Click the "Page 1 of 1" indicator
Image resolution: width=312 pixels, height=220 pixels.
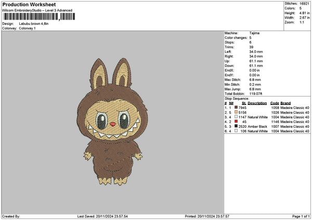(x=301, y=216)
